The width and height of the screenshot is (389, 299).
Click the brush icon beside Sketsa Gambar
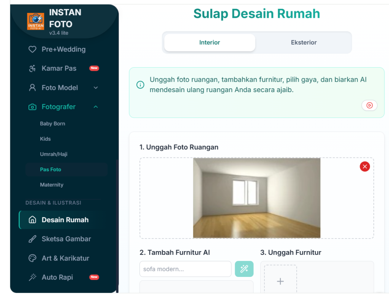[x=32, y=239]
